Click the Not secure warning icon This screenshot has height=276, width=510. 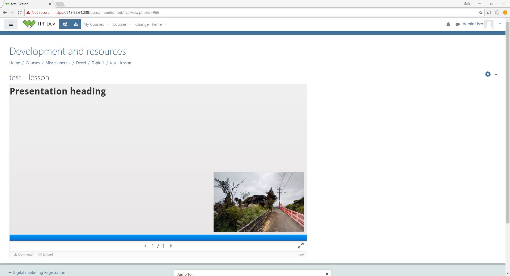tap(28, 12)
